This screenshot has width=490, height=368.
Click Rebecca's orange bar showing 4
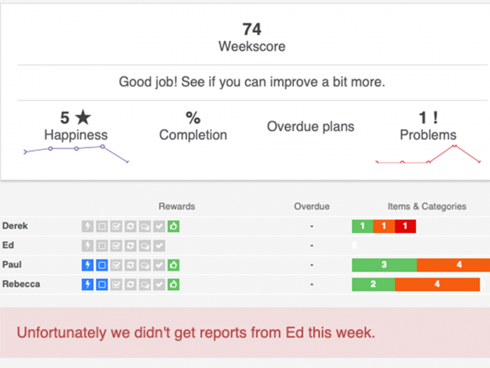click(437, 284)
